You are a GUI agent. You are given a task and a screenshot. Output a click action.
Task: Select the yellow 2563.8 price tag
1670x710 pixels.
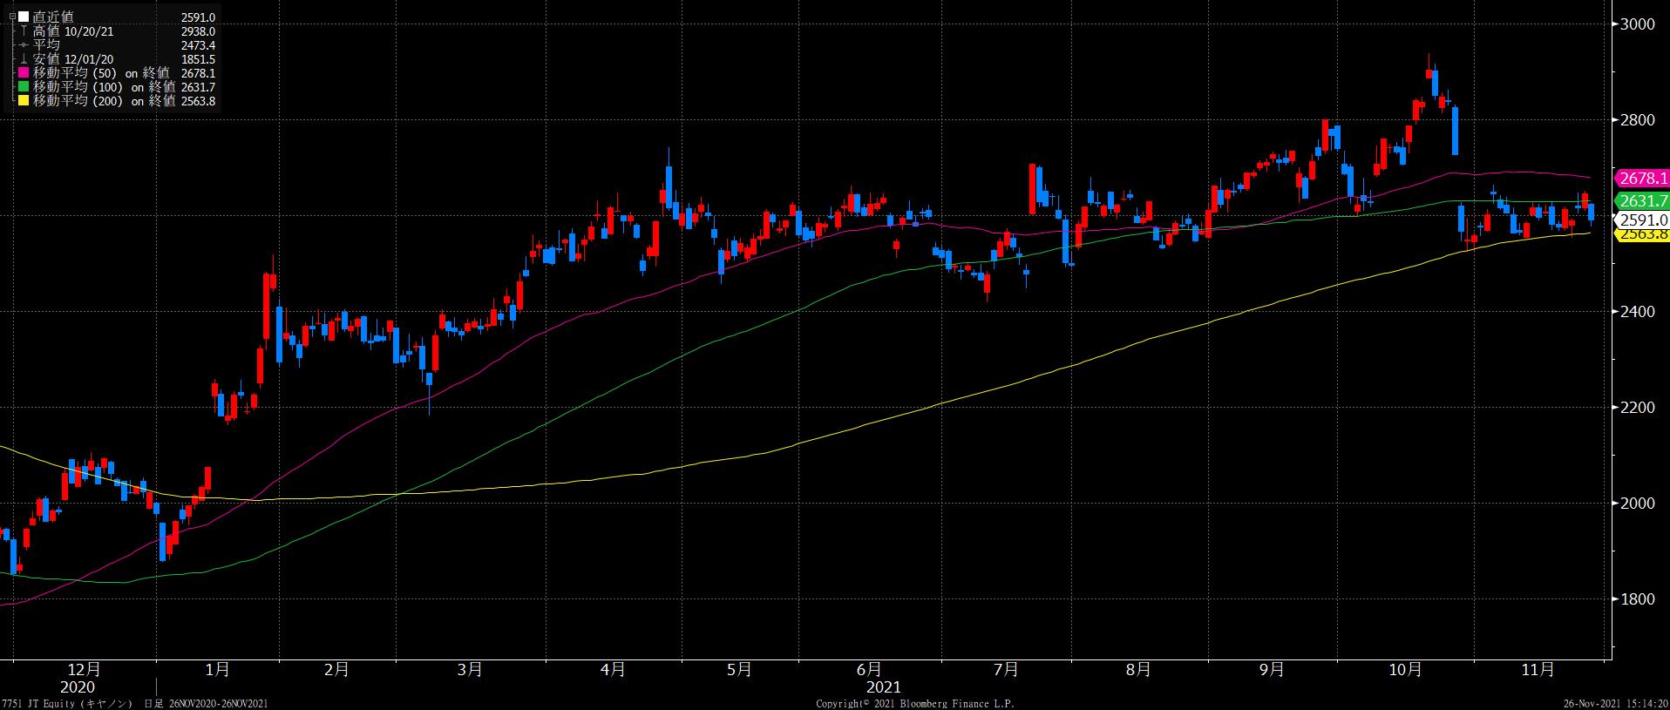(x=1642, y=234)
